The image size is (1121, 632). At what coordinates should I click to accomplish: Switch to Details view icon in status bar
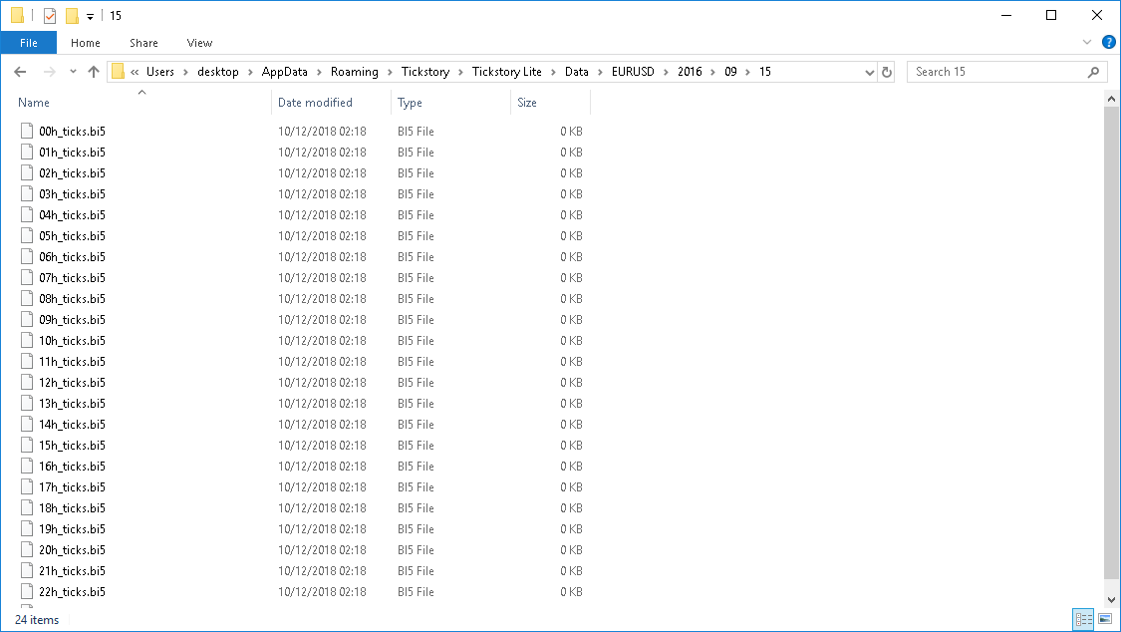click(x=1084, y=619)
